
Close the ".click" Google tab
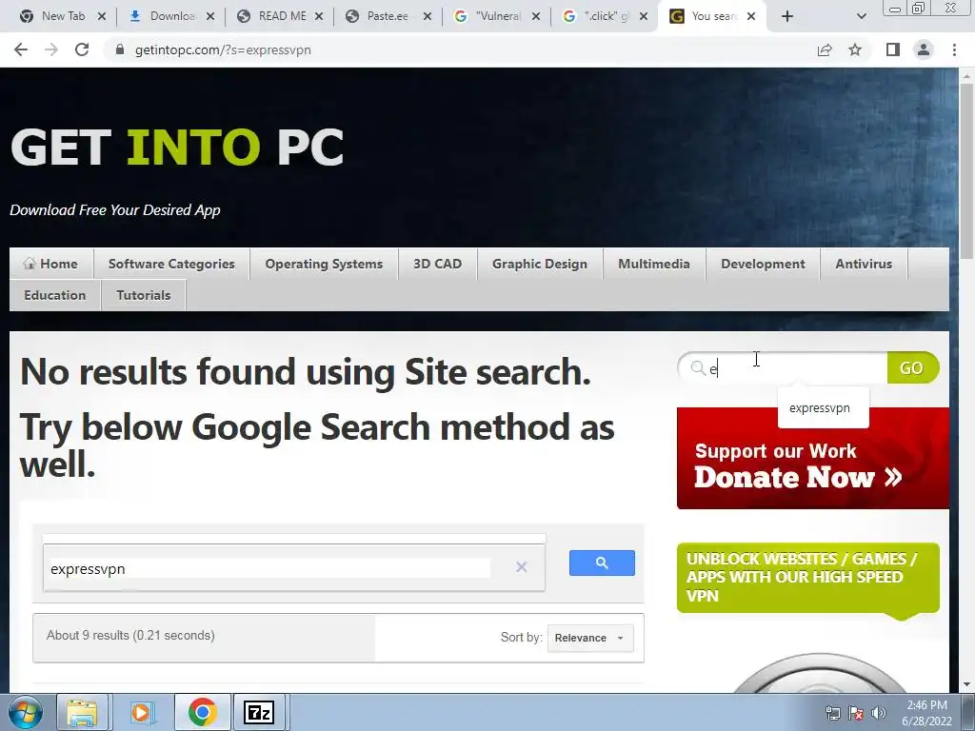tap(645, 16)
